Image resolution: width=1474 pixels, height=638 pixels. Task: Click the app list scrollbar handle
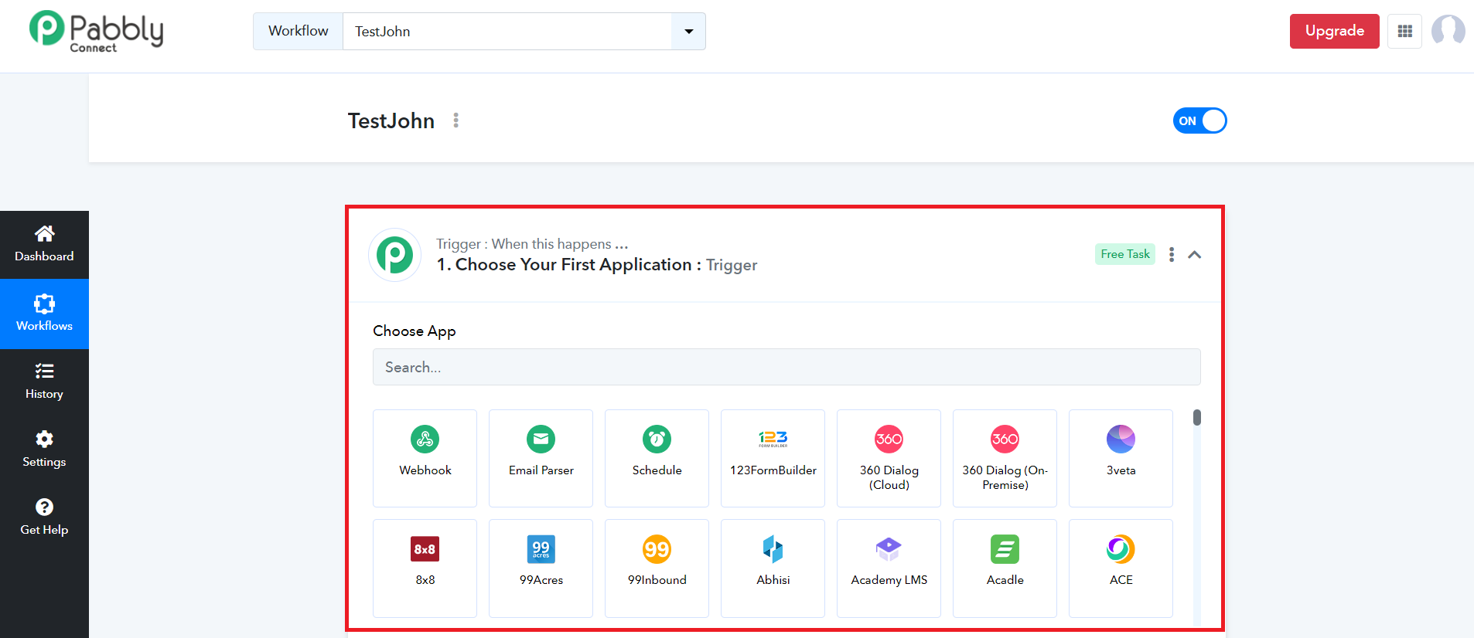(1197, 418)
